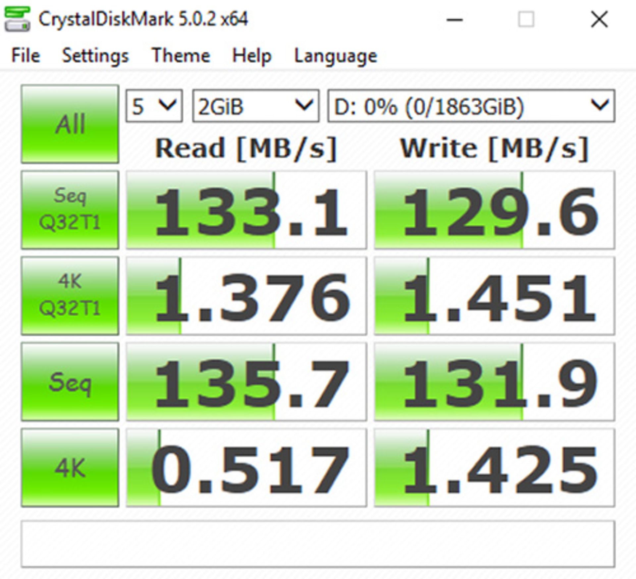Open the Settings menu
This screenshot has height=579, width=636.
click(x=95, y=55)
